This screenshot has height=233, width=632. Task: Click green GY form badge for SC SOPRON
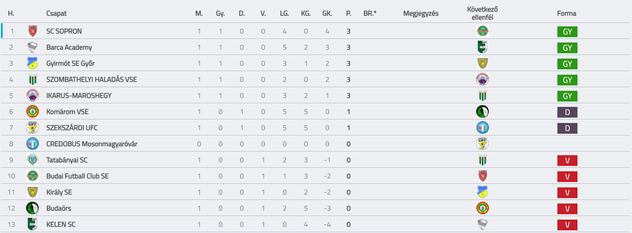pyautogui.click(x=567, y=32)
